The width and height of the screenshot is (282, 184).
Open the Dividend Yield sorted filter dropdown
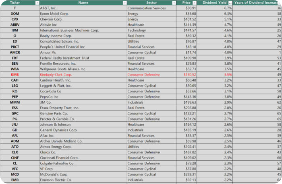230,3
